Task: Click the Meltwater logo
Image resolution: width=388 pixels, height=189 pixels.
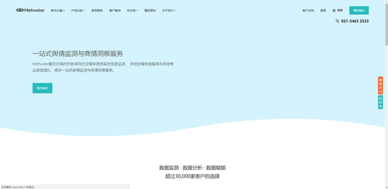Action: [x=30, y=10]
